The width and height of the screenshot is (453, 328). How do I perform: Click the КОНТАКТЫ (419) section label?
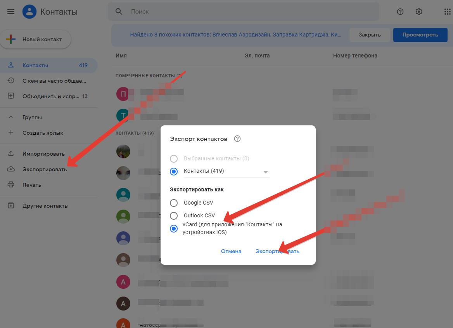pyautogui.click(x=135, y=133)
